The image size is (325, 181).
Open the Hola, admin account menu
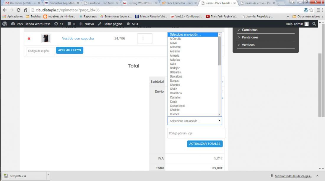[297, 24]
